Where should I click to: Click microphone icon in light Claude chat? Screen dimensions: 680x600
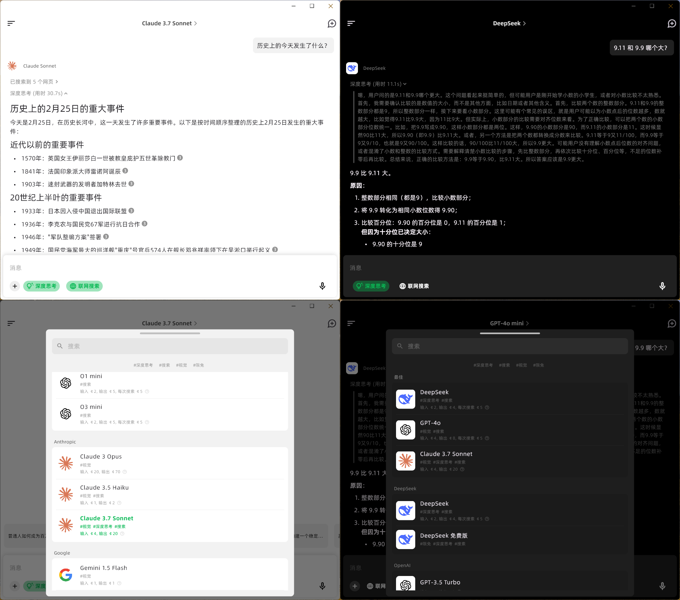[322, 286]
